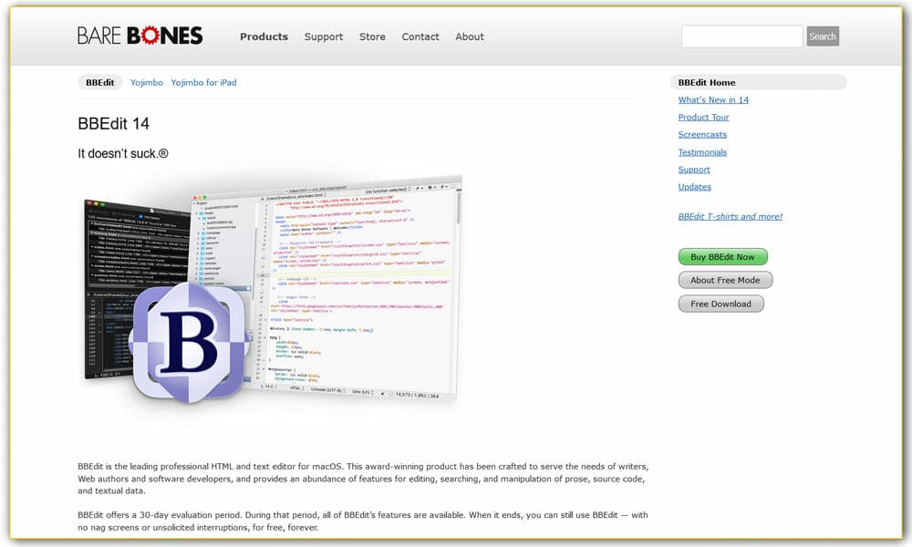
Task: Click the BBEdit T-shirts and more! link
Action: coord(731,216)
